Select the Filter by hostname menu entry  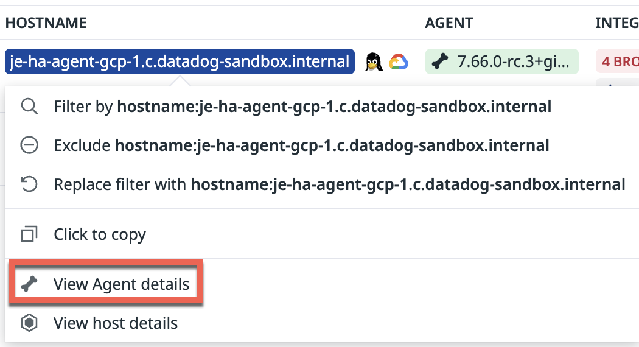[x=302, y=107]
